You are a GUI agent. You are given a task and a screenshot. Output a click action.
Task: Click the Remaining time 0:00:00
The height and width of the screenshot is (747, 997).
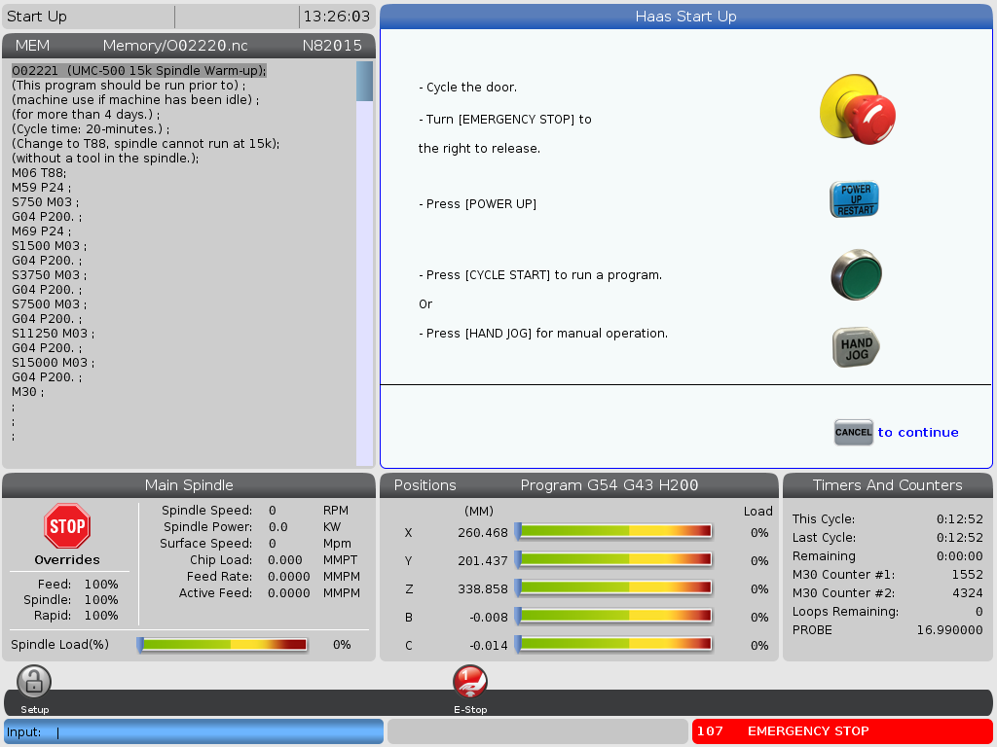[959, 555]
